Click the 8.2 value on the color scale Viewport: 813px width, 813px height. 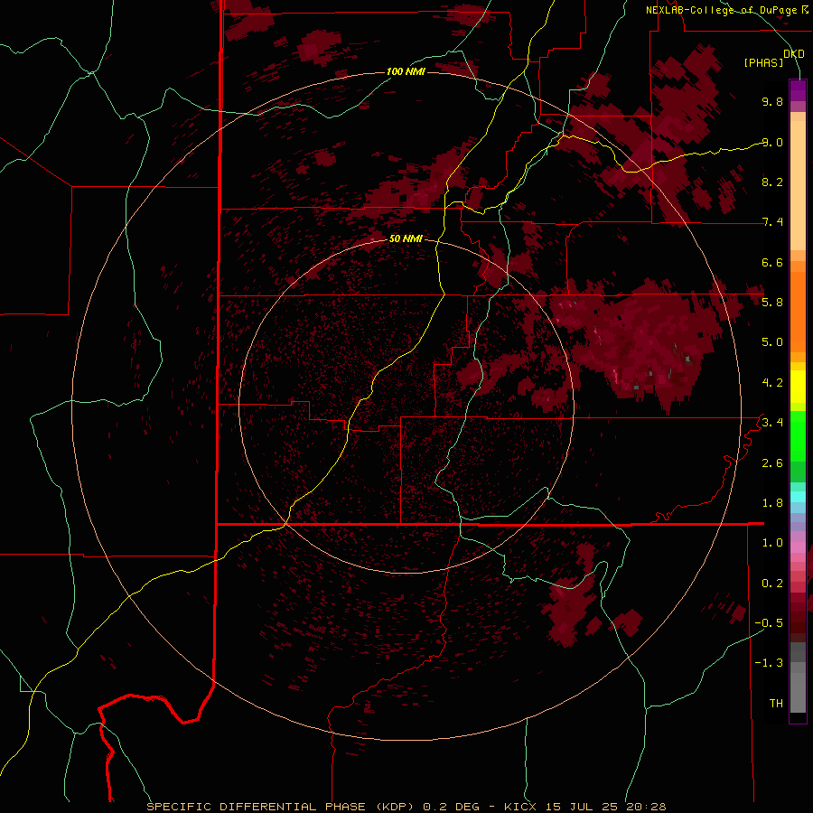point(772,182)
